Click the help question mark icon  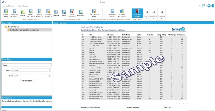click(x=213, y=6)
